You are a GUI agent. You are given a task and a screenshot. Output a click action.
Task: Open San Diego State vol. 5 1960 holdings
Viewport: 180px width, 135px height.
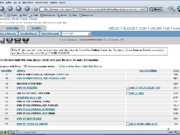point(136,93)
